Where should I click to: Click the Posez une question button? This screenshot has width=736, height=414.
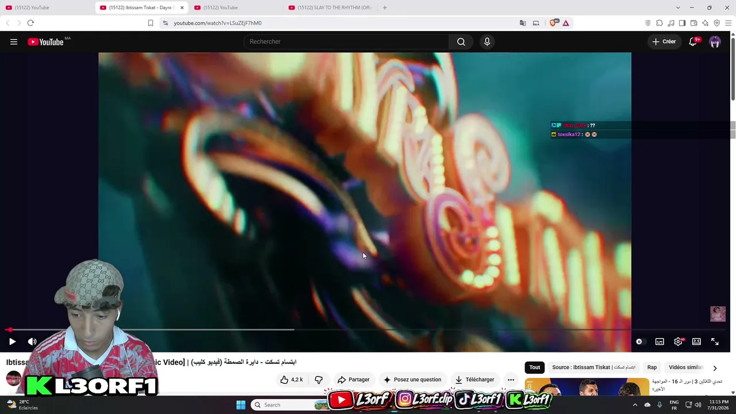412,379
